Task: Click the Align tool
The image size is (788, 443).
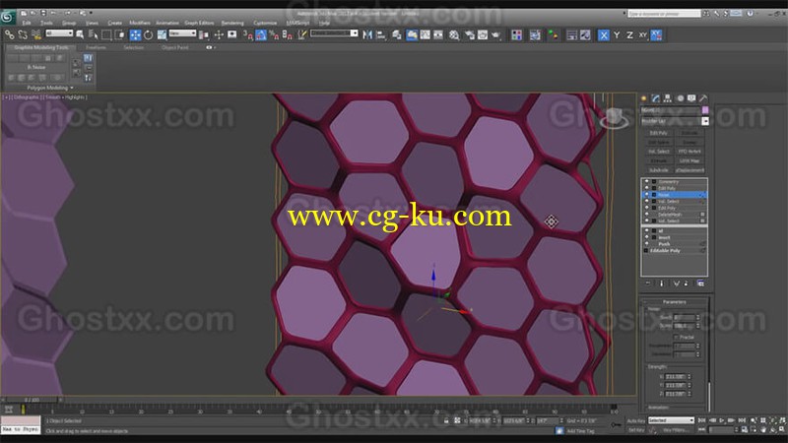Action: (381, 34)
